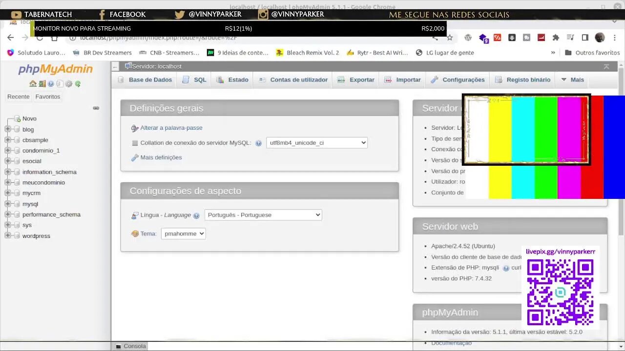Click the red slash extension icon
Viewport: 625px width, 351px height.
497,38
